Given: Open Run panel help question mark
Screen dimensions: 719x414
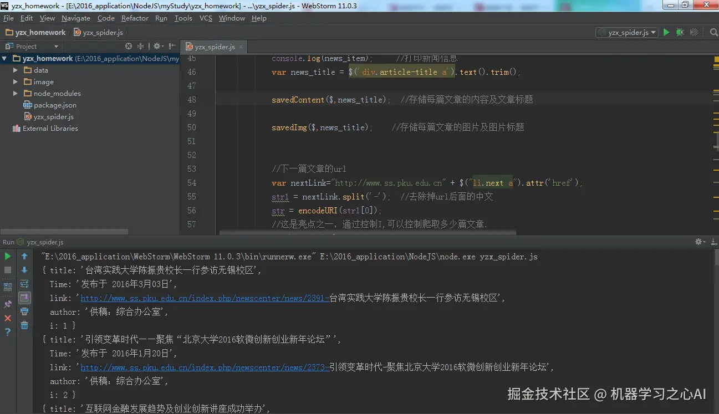Looking at the screenshot, I should coord(8,332).
